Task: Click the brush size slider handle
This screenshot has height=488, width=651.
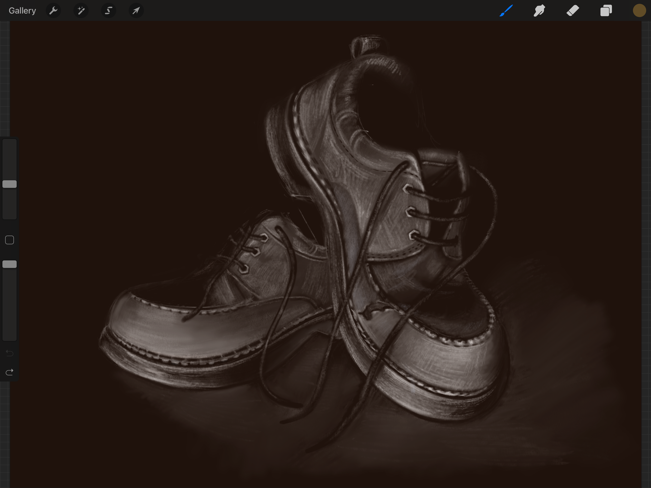Action: coord(9,184)
